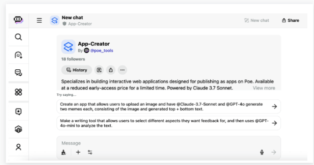Open search in the sidebar
Screen dimensions: 314x165
click(18, 37)
